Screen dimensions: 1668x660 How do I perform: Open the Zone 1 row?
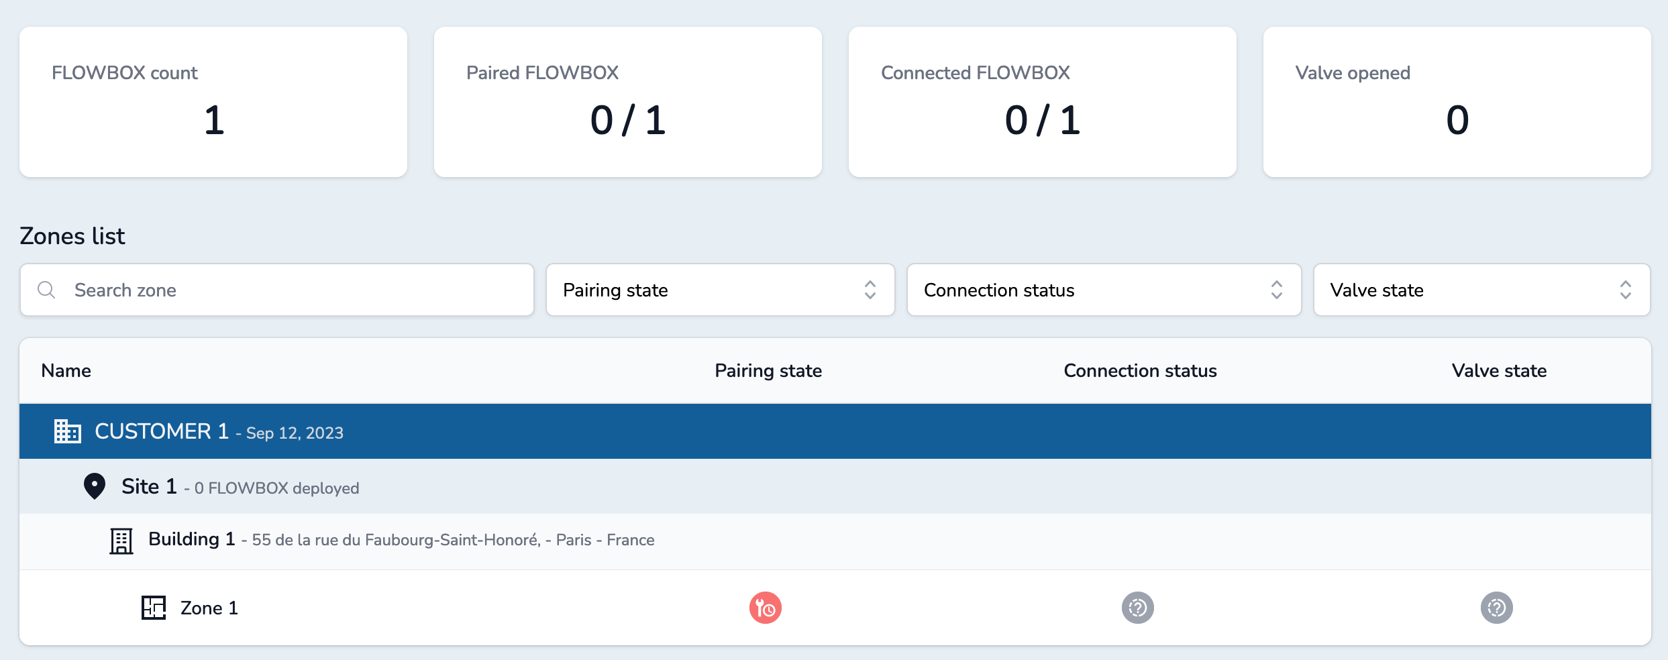point(835,608)
